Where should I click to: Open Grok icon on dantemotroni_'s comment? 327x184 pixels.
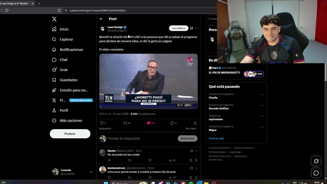pyautogui.click(x=191, y=168)
